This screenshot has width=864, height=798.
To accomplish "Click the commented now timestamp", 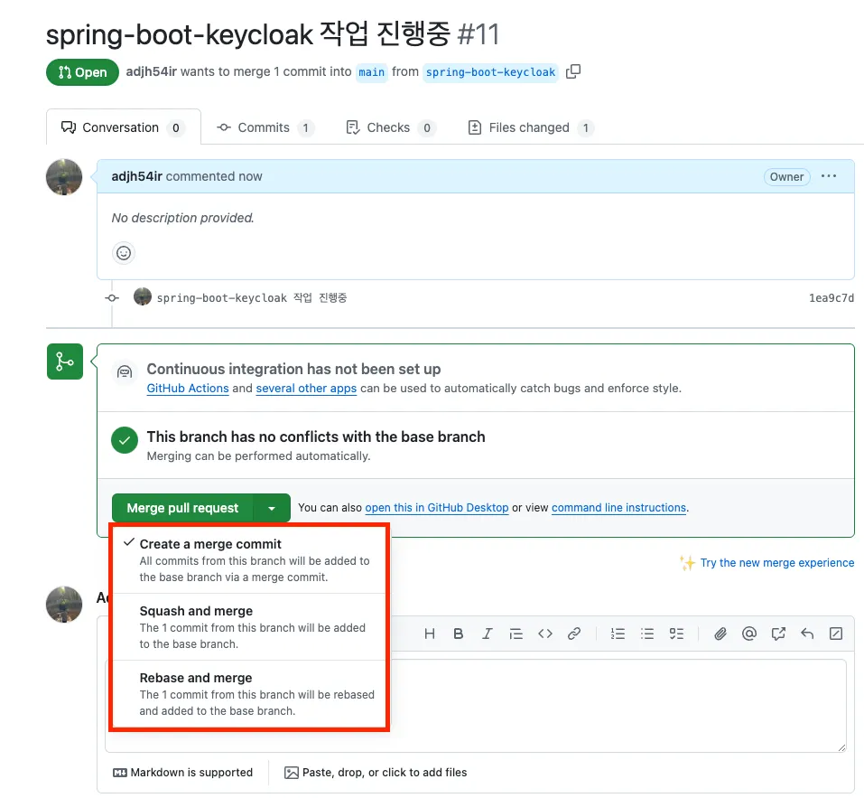I will tap(214, 176).
